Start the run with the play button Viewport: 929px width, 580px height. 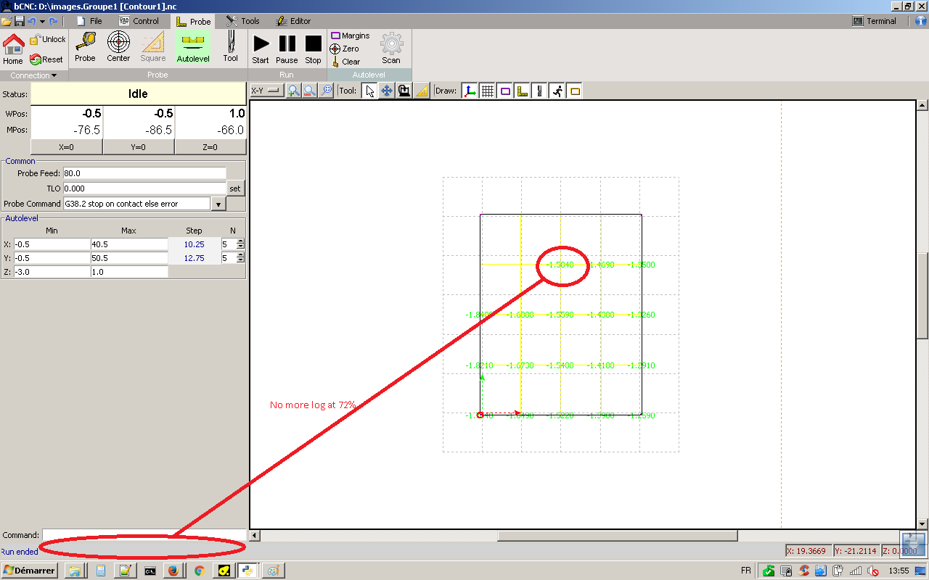(x=261, y=49)
